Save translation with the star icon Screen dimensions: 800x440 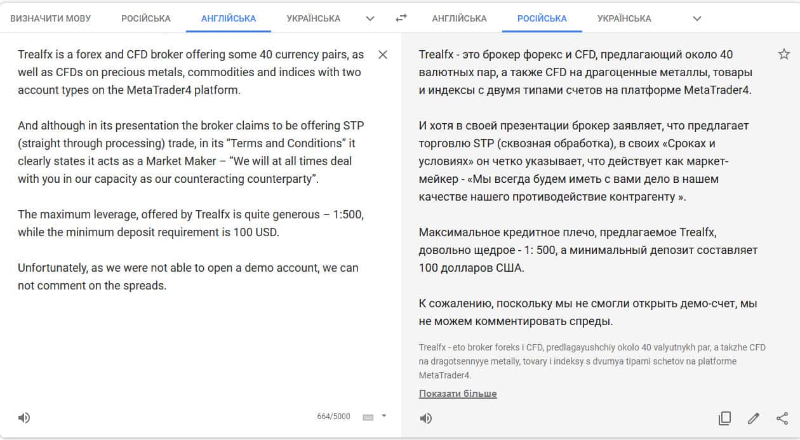click(783, 54)
